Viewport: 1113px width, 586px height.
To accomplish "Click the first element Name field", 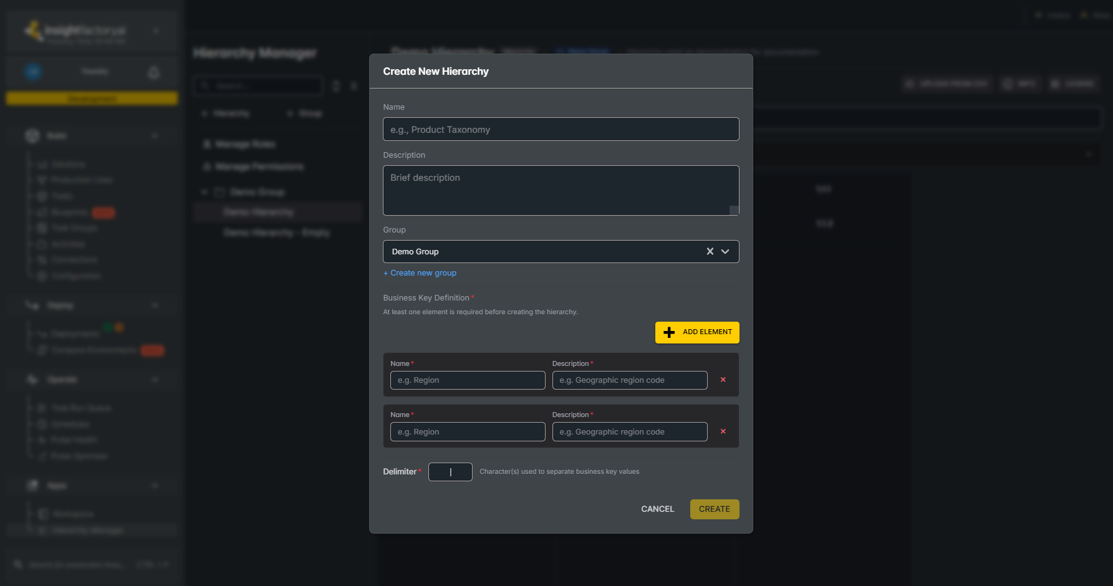I will click(468, 380).
